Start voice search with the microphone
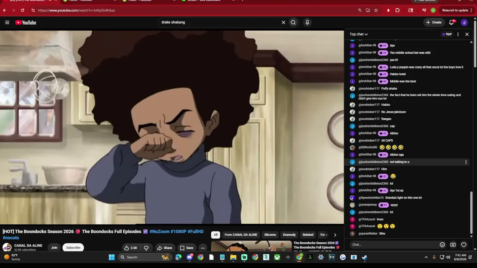This screenshot has height=268, width=477. pos(307,22)
